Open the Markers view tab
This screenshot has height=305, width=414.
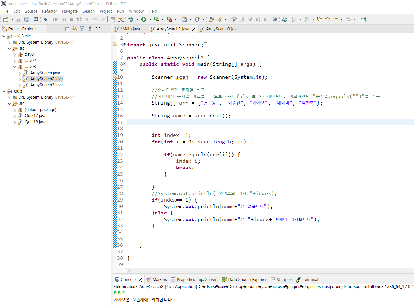click(x=156, y=280)
